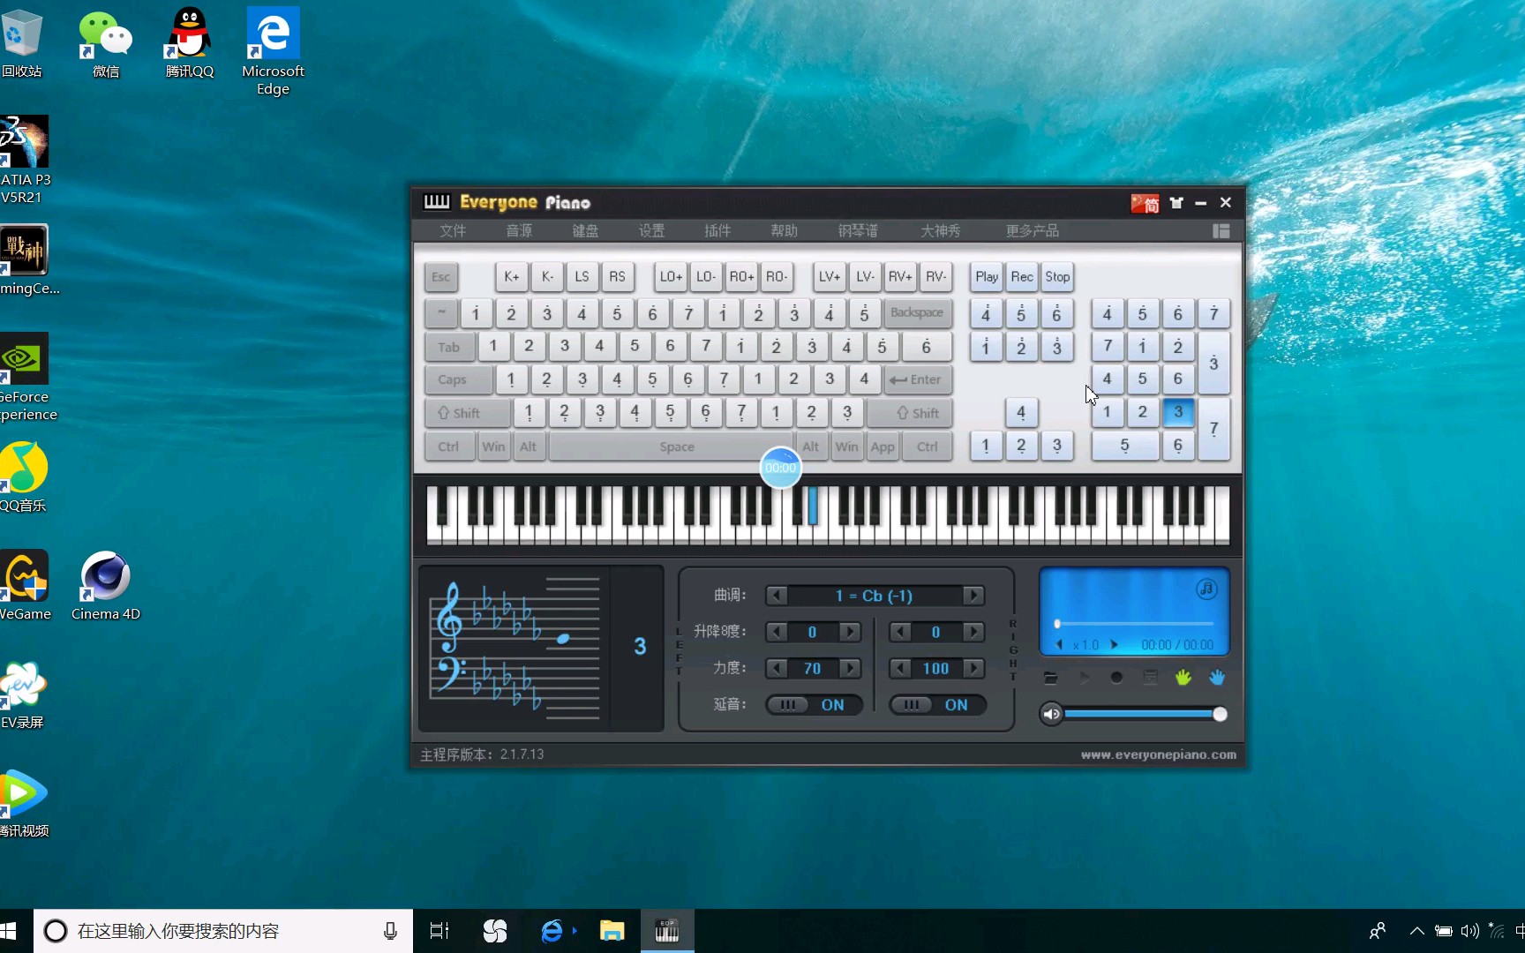Click the Enter key on virtual keyboard

(x=917, y=379)
